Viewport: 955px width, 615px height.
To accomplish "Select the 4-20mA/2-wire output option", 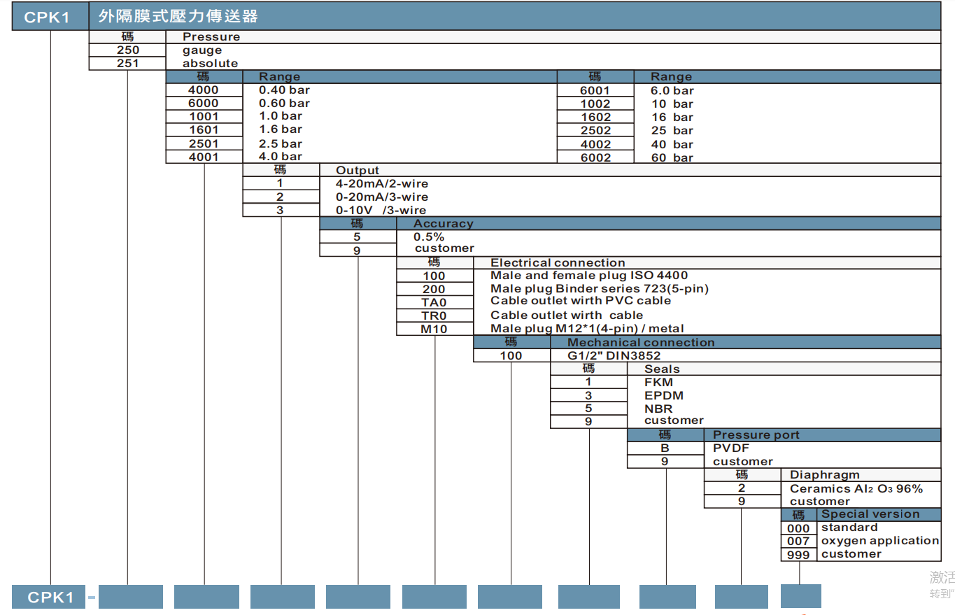I will [x=382, y=183].
